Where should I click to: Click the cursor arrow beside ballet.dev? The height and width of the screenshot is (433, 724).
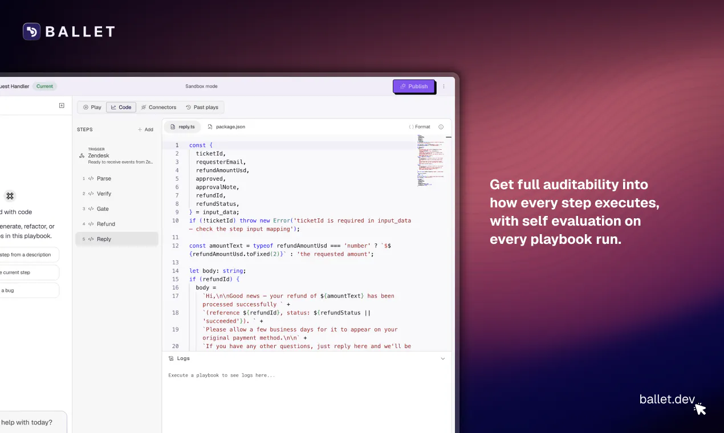coord(701,409)
